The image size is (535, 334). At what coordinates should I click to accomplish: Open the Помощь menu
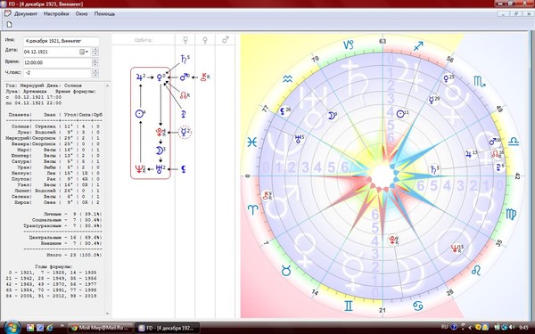[104, 14]
